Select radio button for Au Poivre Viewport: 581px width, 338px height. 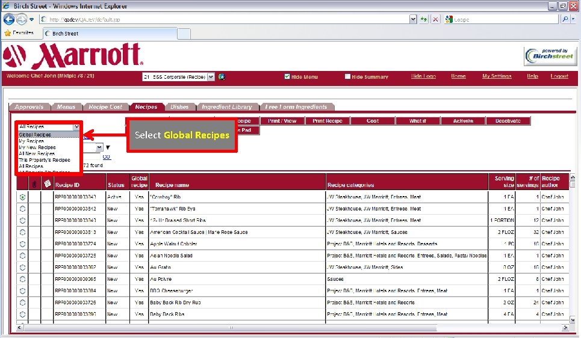click(23, 279)
